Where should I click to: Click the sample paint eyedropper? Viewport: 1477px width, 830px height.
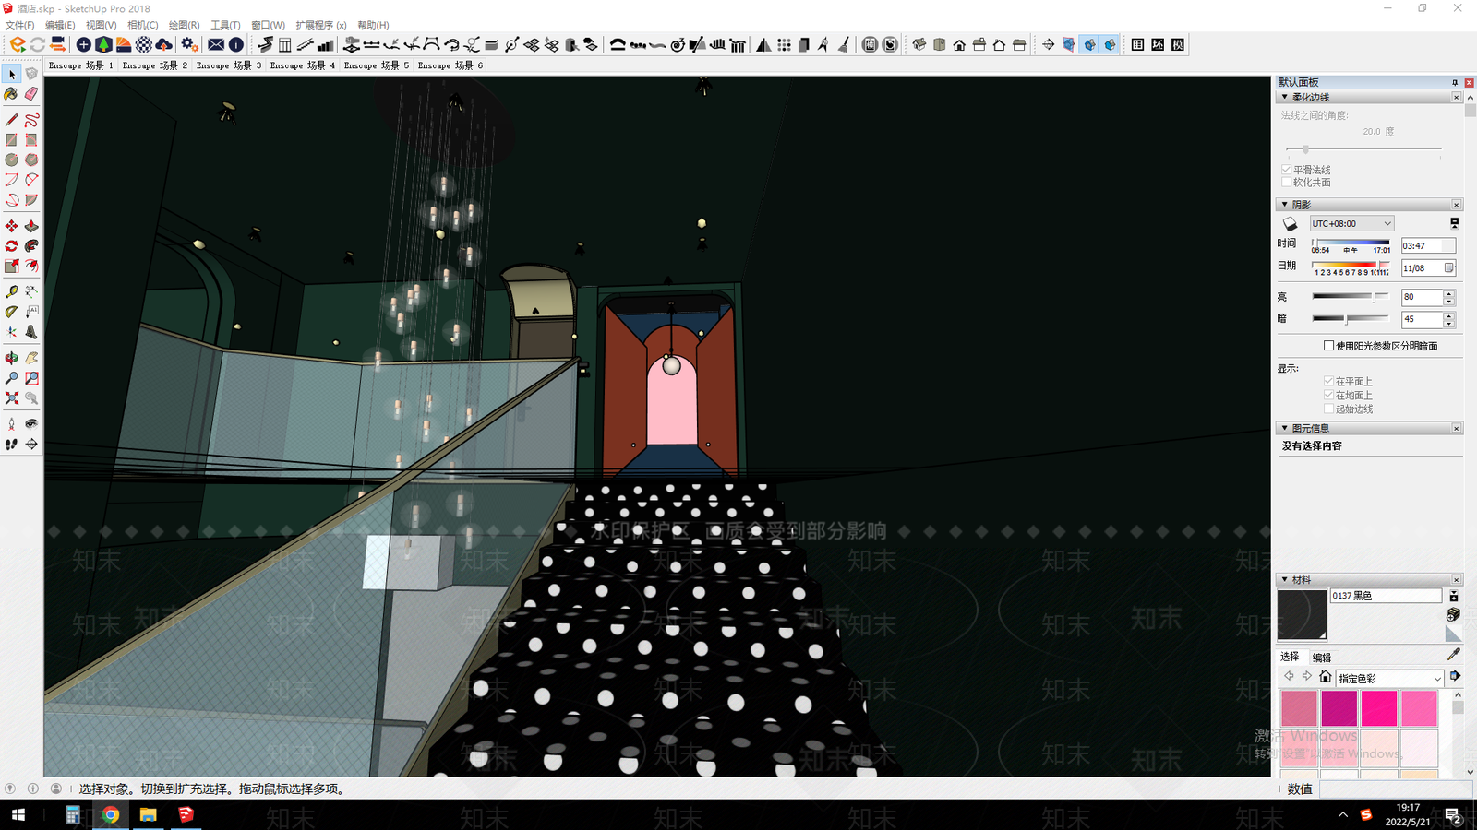tap(1454, 654)
